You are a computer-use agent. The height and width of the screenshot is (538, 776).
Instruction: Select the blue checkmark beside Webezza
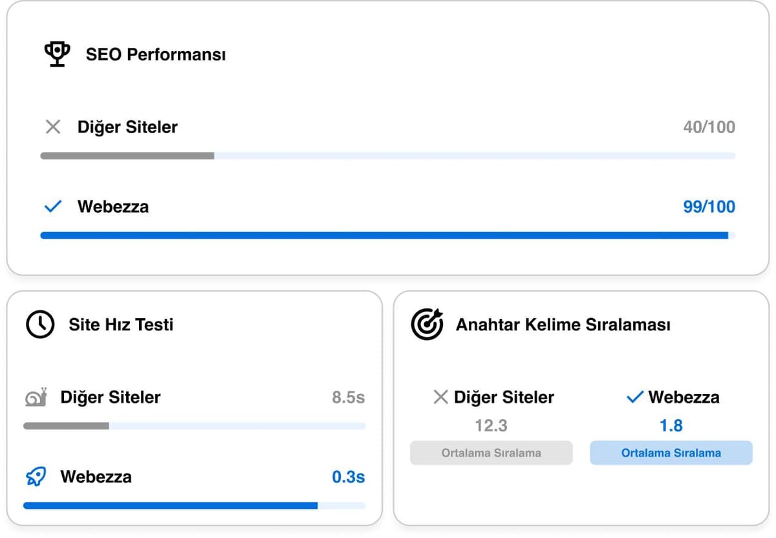pos(52,206)
